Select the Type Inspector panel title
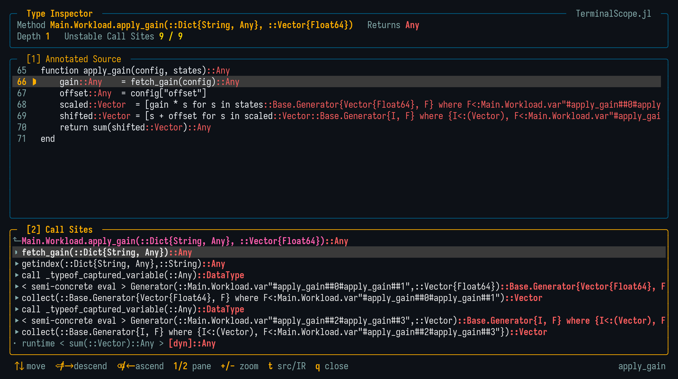 60,14
